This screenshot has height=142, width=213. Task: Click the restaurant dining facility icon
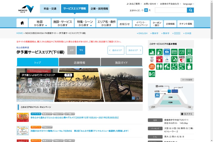pyautogui.click(x=152, y=52)
